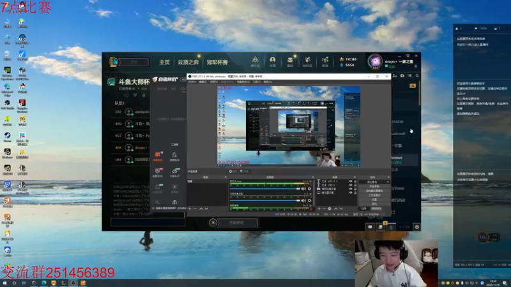
Task: Open the 云顶之弈 (TFT) tab in League client
Action: 188,62
